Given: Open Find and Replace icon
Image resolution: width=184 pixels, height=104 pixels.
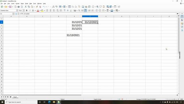Looking at the screenshot, I should pyautogui.click(x=53, y=7).
